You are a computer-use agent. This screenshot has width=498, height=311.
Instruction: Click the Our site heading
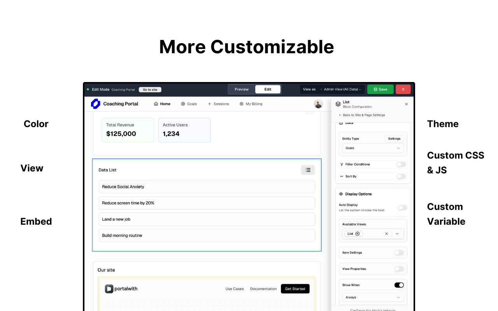point(106,270)
